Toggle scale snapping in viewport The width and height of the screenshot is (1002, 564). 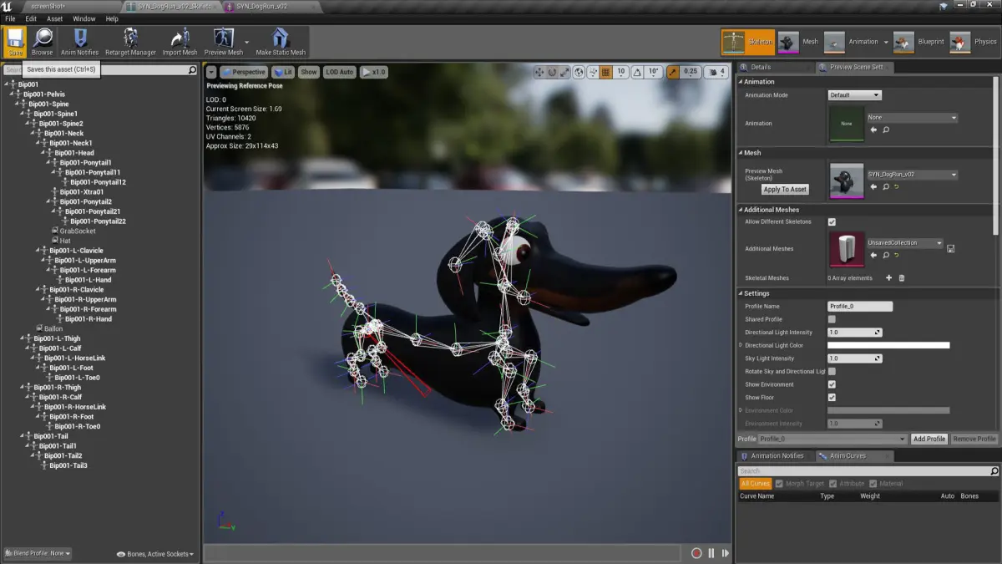point(673,73)
